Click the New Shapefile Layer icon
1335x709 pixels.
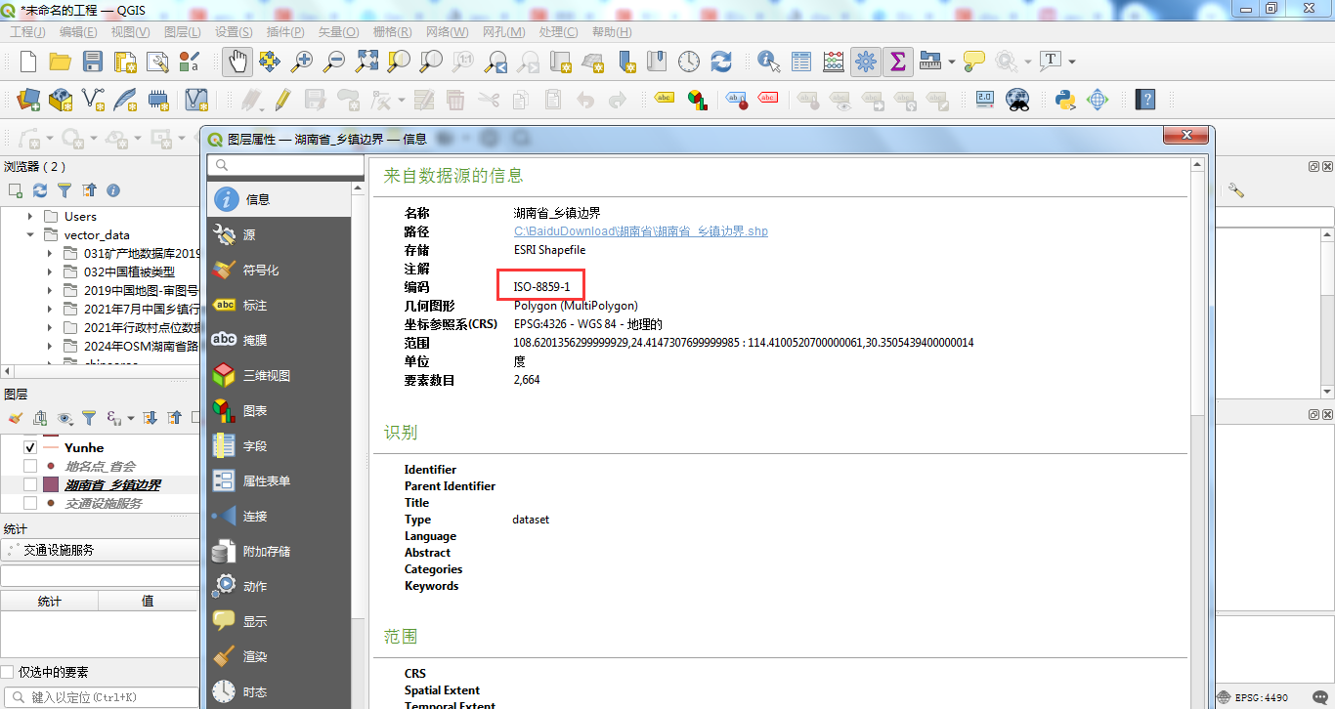(x=93, y=99)
